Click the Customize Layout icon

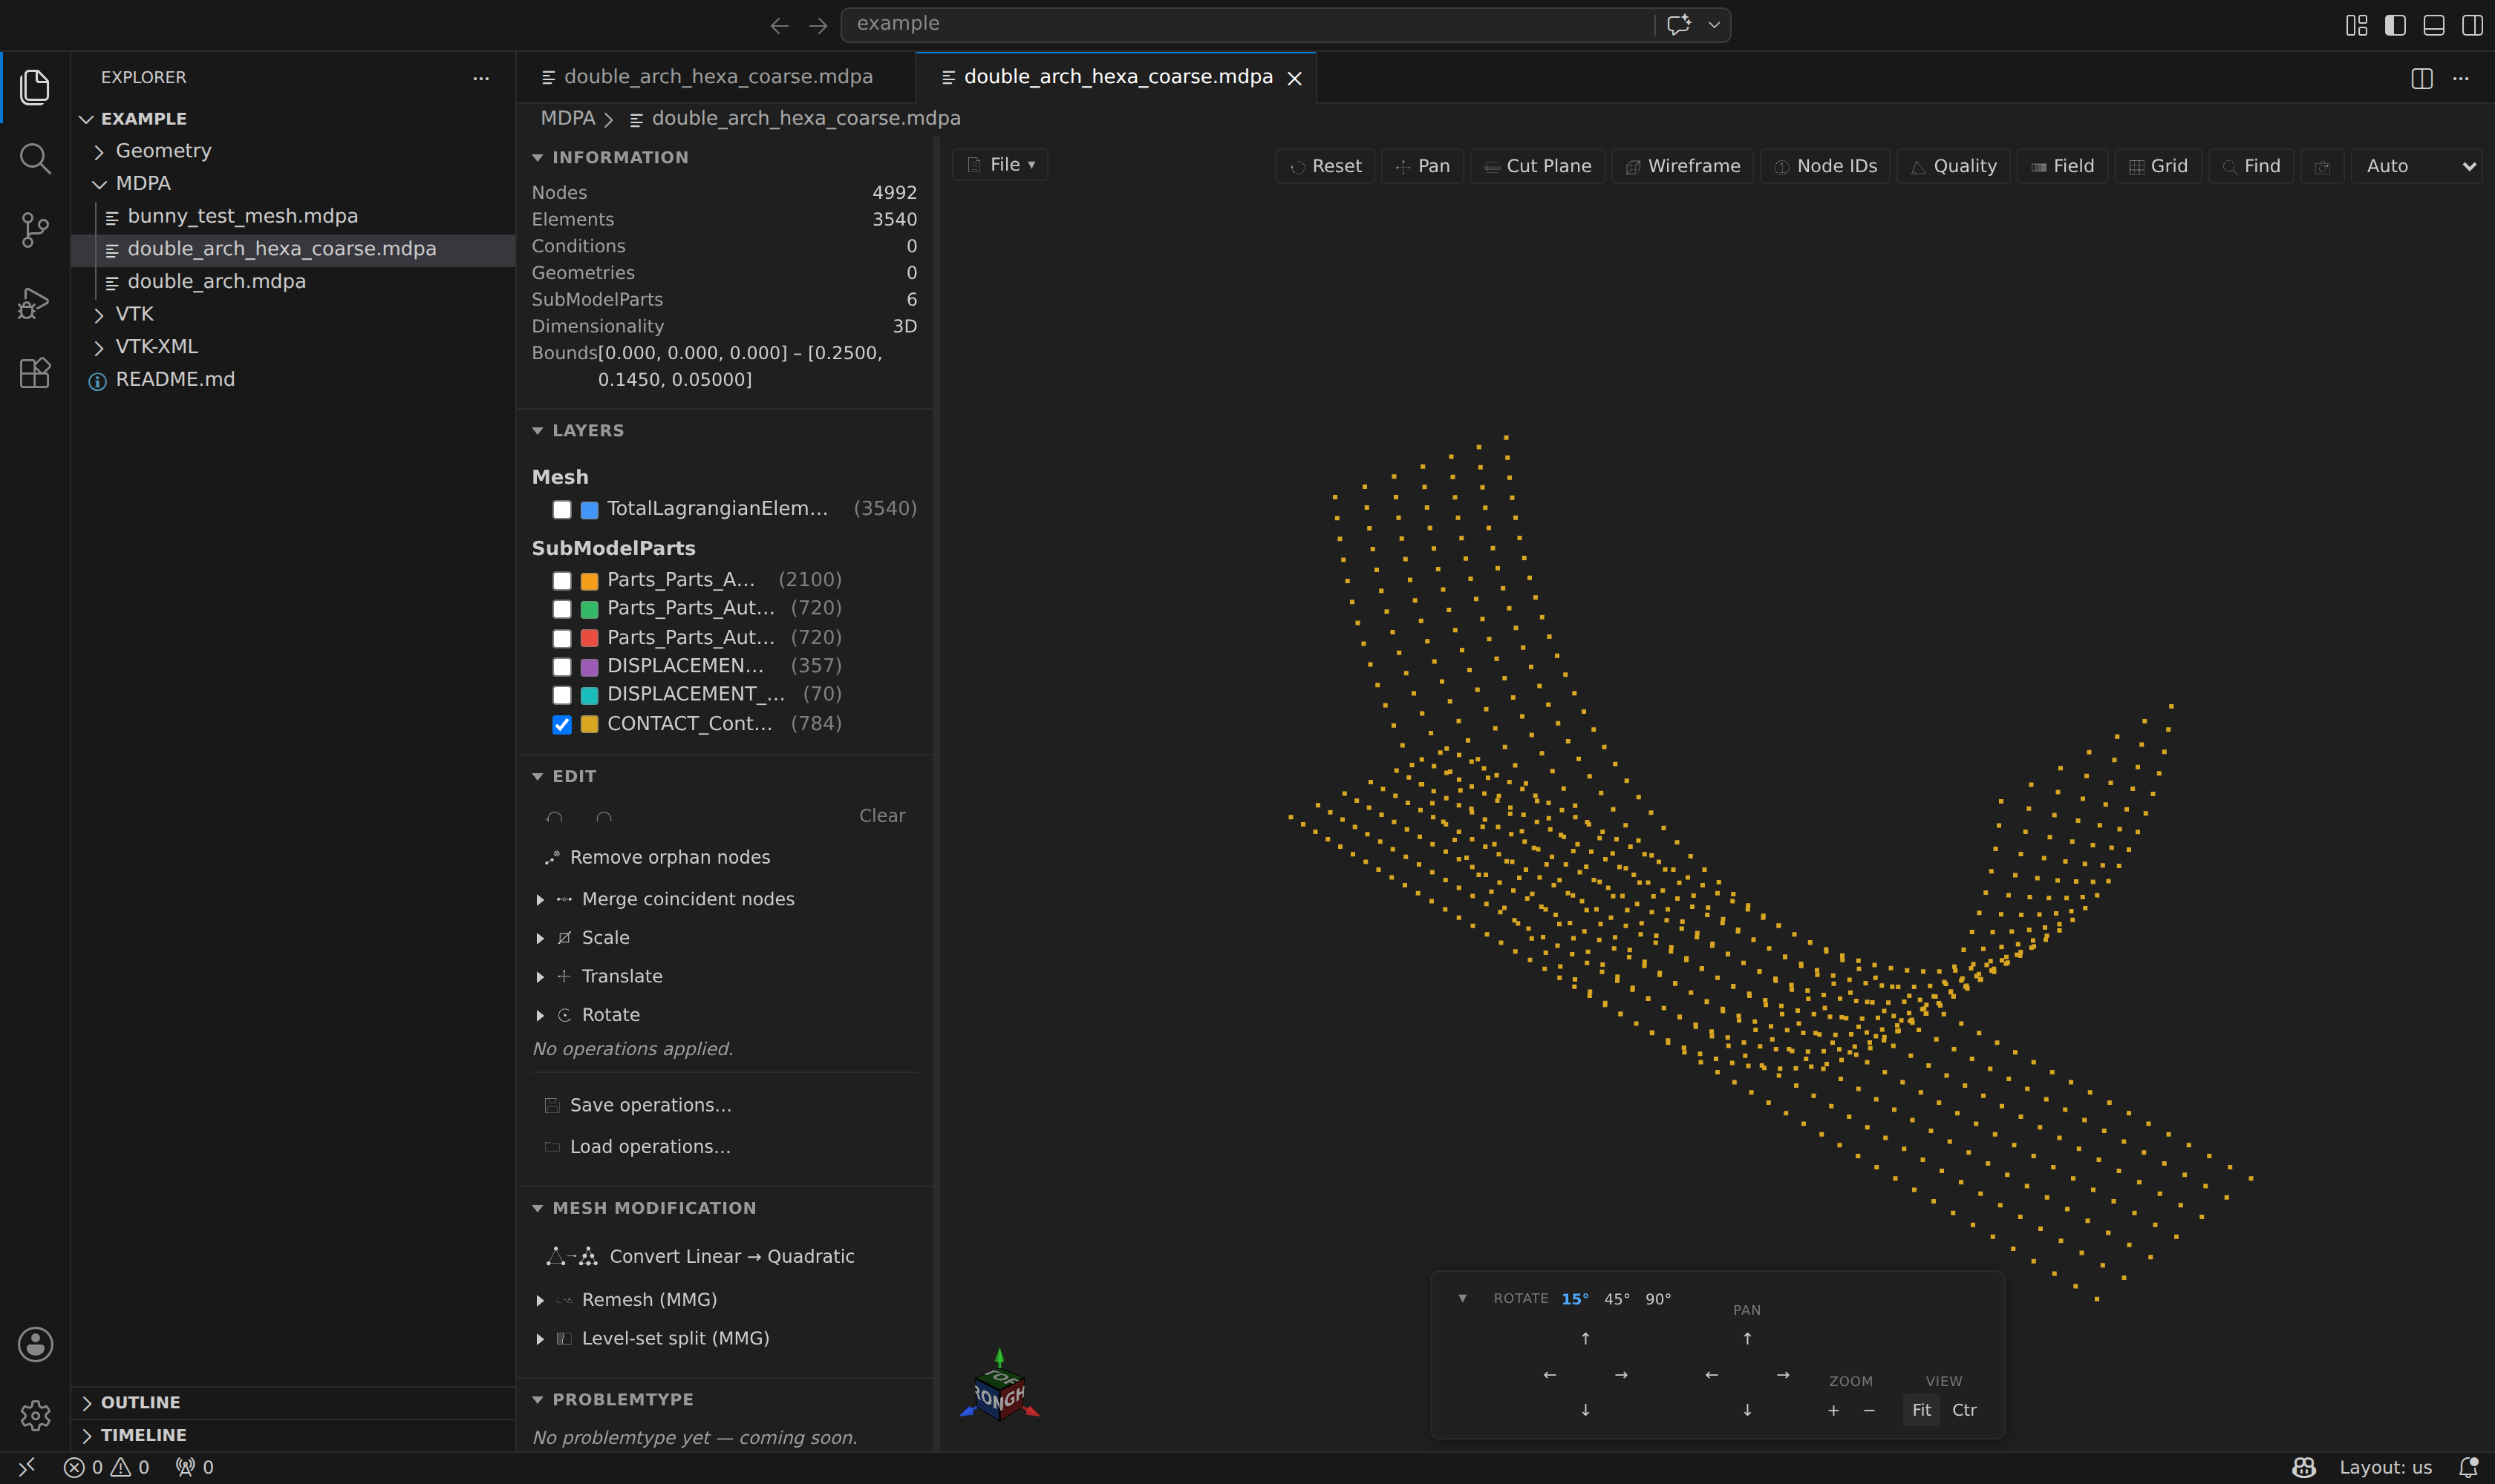pos(2357,25)
